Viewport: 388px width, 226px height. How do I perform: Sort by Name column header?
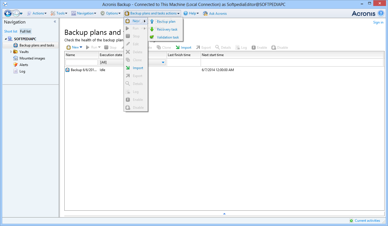pos(82,55)
